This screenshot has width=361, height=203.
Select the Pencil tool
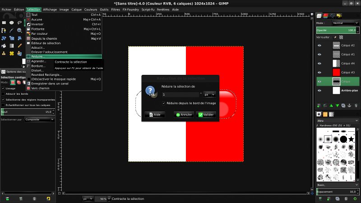click(x=19, y=46)
